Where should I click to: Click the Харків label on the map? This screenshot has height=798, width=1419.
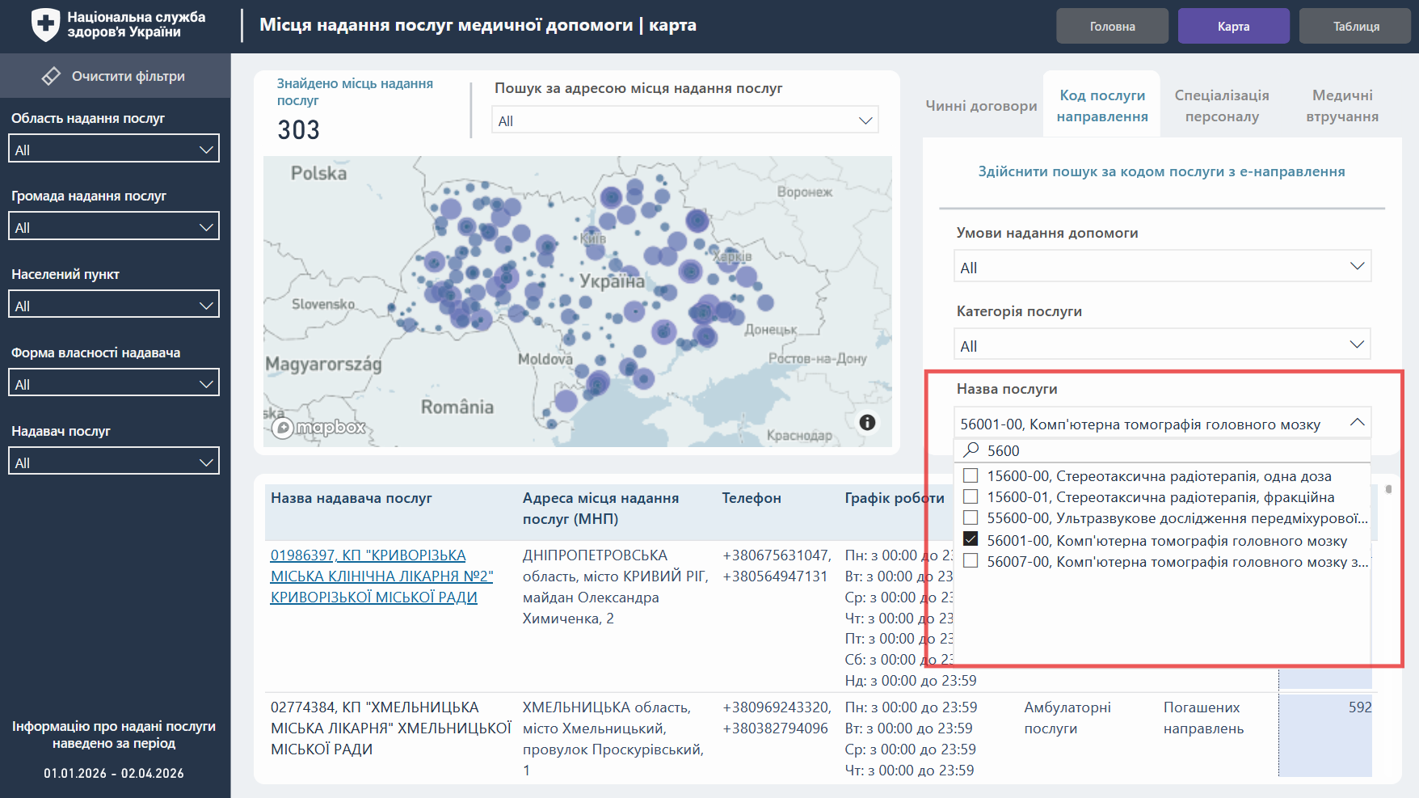732,257
